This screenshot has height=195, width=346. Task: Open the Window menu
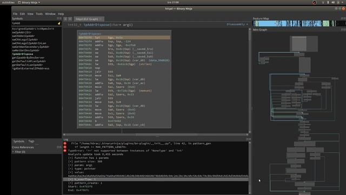click(x=50, y=14)
